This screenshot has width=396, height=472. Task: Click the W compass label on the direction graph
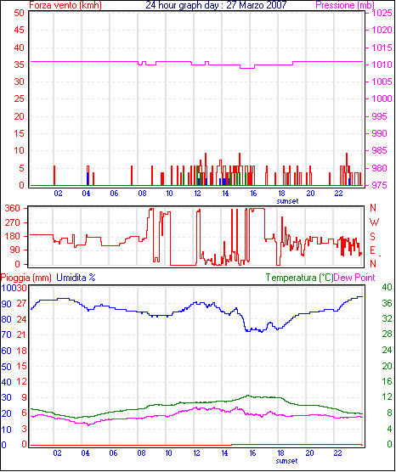click(x=374, y=222)
